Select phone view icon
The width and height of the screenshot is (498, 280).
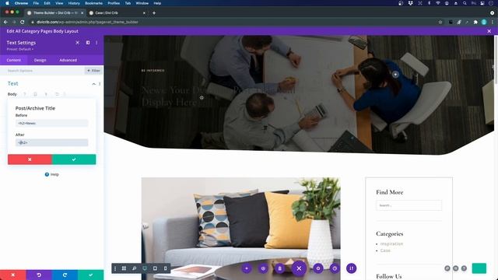(x=166, y=268)
